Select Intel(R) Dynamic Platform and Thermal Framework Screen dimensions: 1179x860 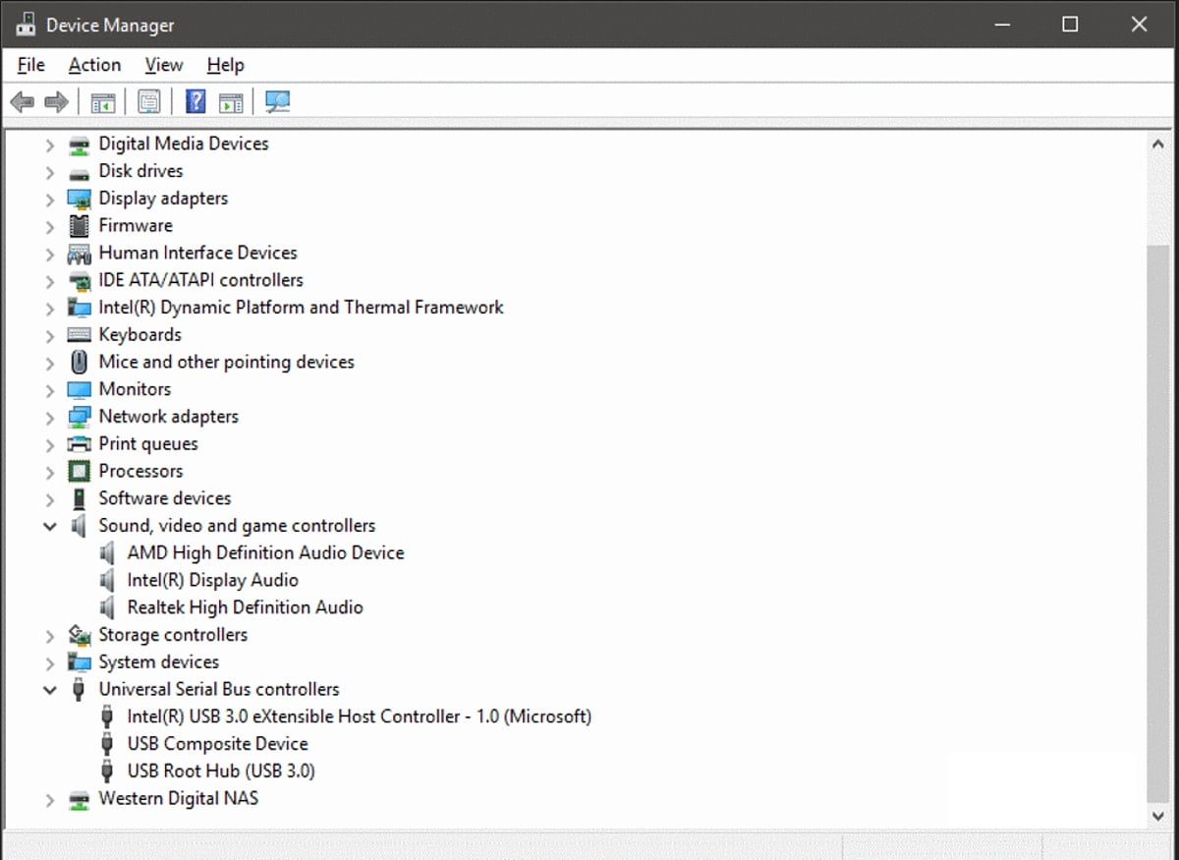pos(301,308)
